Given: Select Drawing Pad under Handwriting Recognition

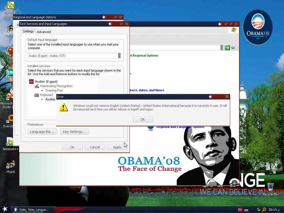Looking at the screenshot, I should click(54, 90).
